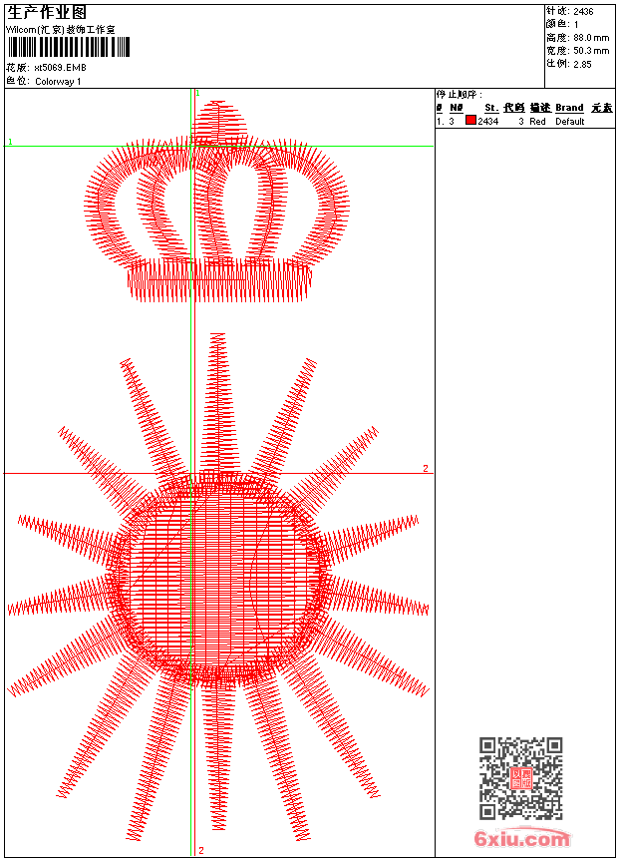This screenshot has width=618, height=858.
Task: Click the 'Wilcom(汇京)装饰工作室' studio line
Action: pyautogui.click(x=60, y=30)
